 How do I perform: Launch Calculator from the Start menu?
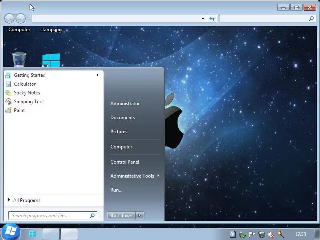tap(54, 84)
